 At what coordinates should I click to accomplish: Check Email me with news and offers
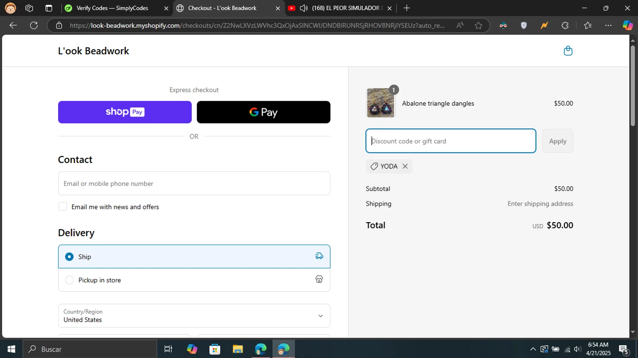pos(63,207)
